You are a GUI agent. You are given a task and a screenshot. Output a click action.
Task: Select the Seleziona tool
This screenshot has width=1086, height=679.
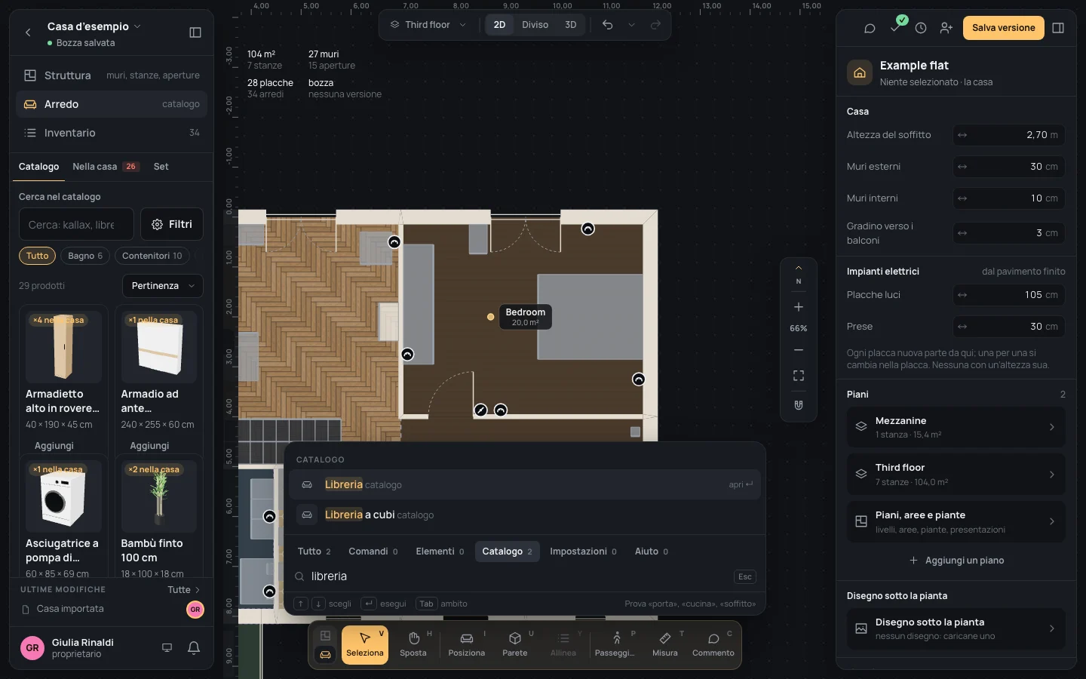point(365,645)
